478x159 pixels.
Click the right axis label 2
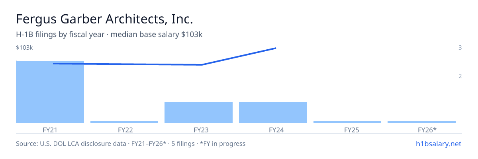point(460,76)
